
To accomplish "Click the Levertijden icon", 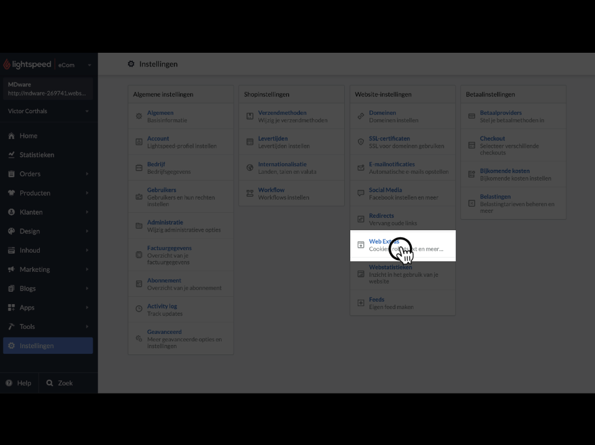I will (250, 142).
